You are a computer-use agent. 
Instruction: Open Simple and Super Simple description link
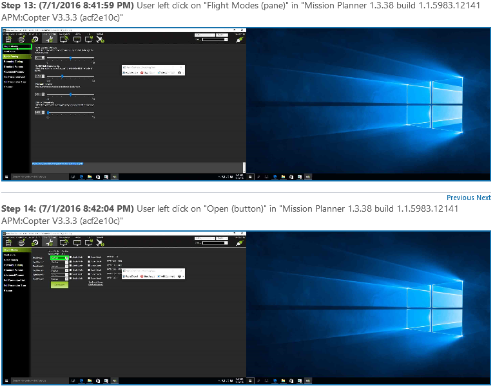(95, 283)
